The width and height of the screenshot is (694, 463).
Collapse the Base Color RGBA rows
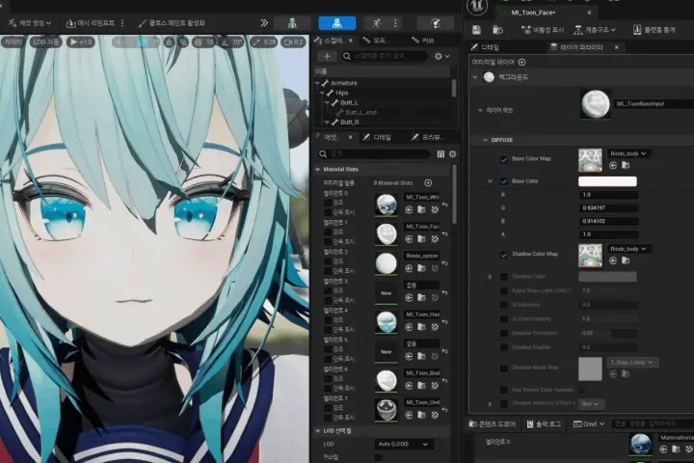click(490, 181)
